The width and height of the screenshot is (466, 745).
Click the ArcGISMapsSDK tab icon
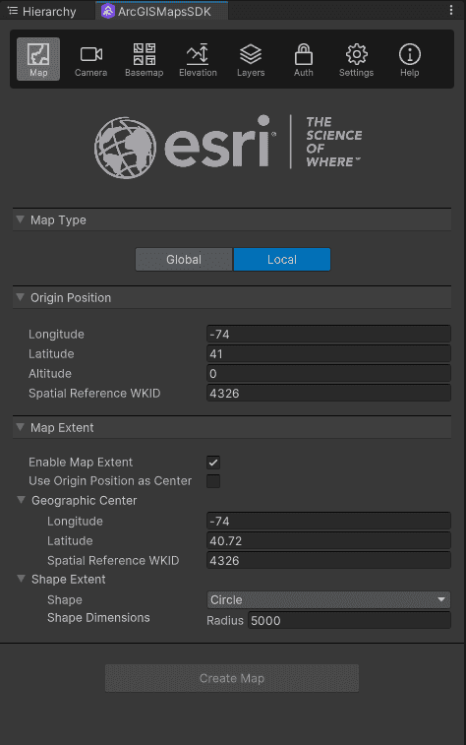pos(108,11)
